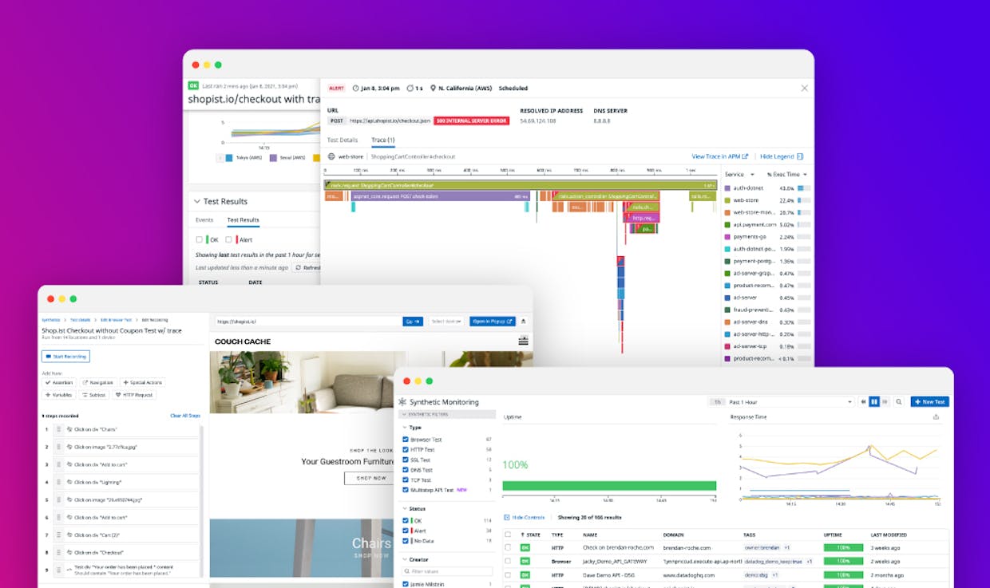The image size is (990, 588).
Task: Open the Special Actions step option
Action: 143,383
